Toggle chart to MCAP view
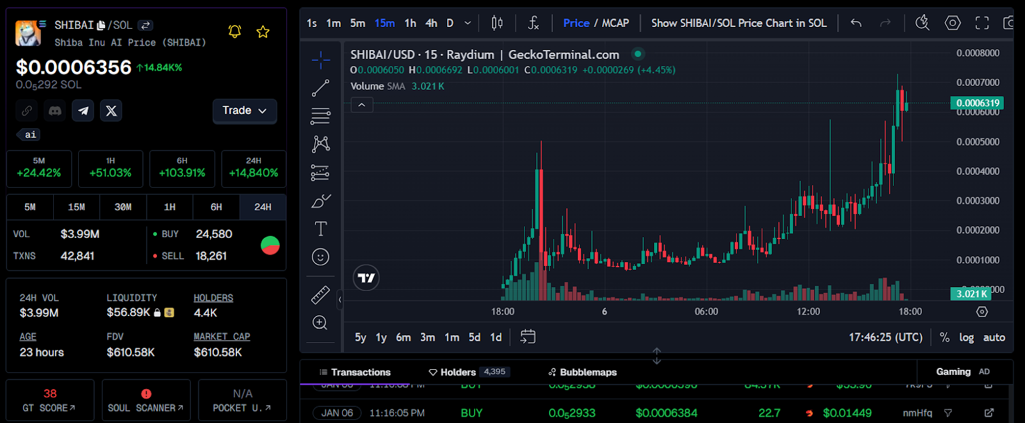 click(x=616, y=23)
